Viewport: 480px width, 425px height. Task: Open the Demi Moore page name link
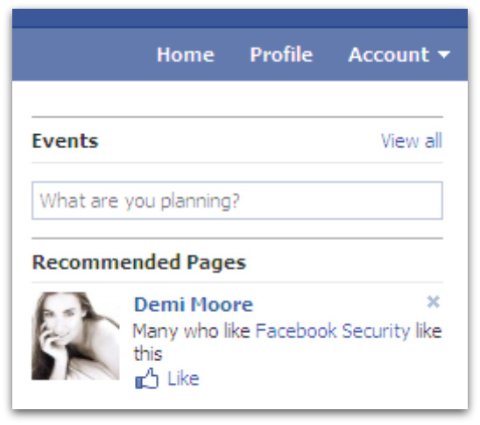(x=194, y=304)
